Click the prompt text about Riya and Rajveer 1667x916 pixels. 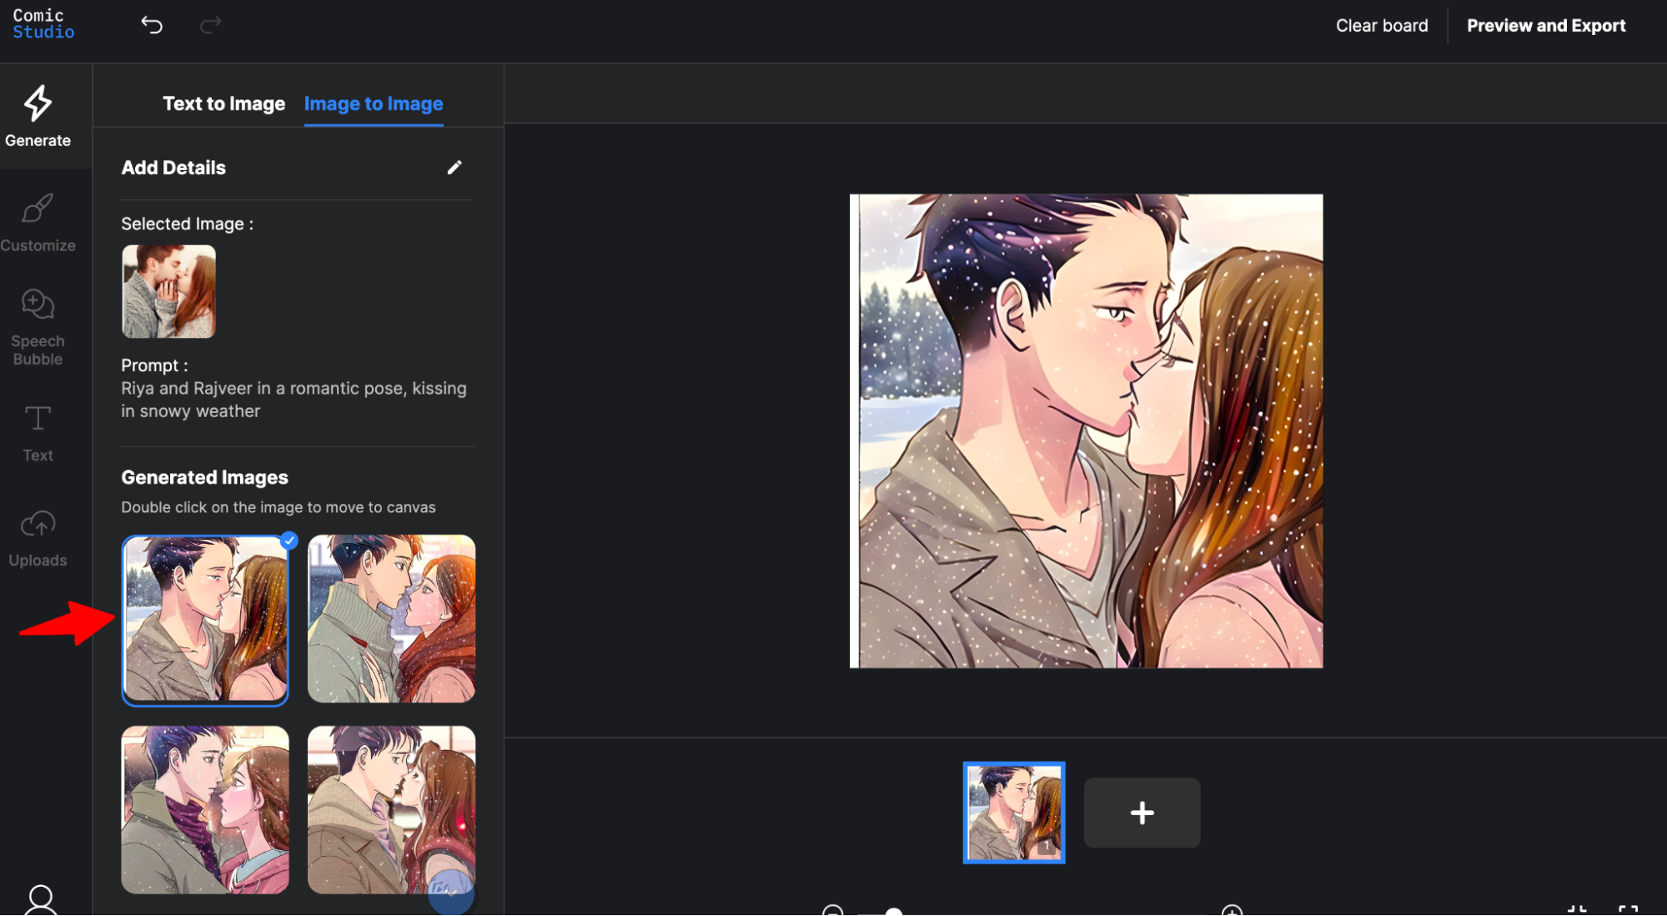[x=294, y=400]
